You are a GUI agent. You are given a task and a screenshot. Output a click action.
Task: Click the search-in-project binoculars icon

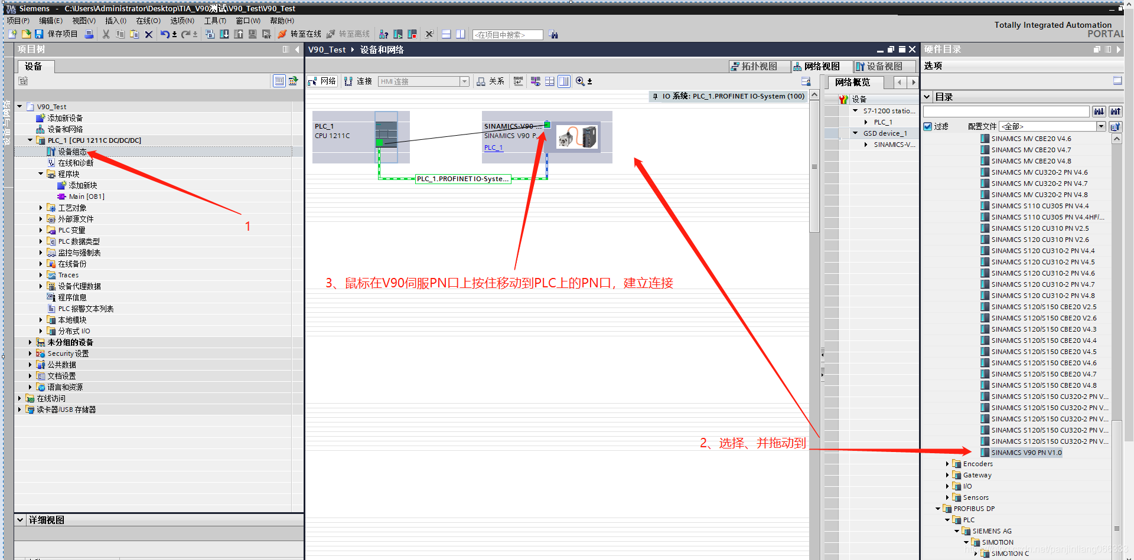[x=553, y=35]
